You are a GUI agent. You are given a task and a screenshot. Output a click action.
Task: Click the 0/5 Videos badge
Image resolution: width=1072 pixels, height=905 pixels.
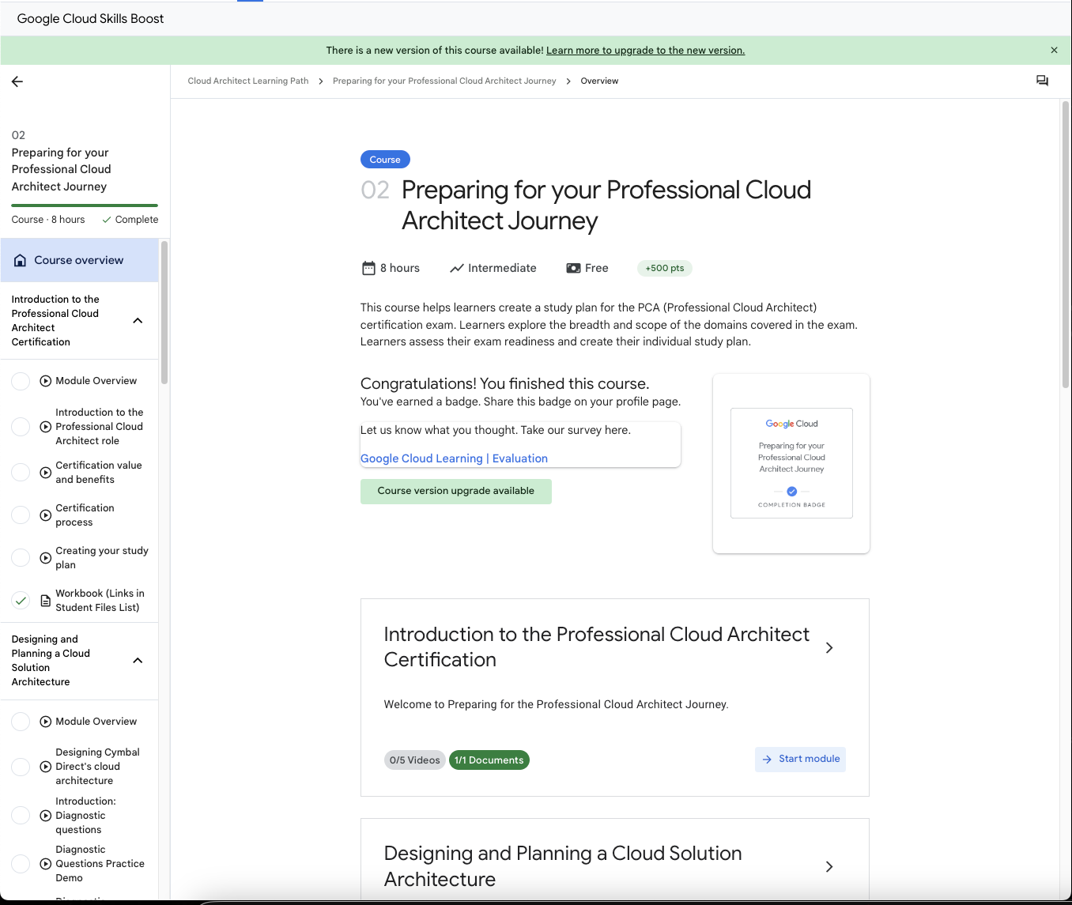(414, 760)
